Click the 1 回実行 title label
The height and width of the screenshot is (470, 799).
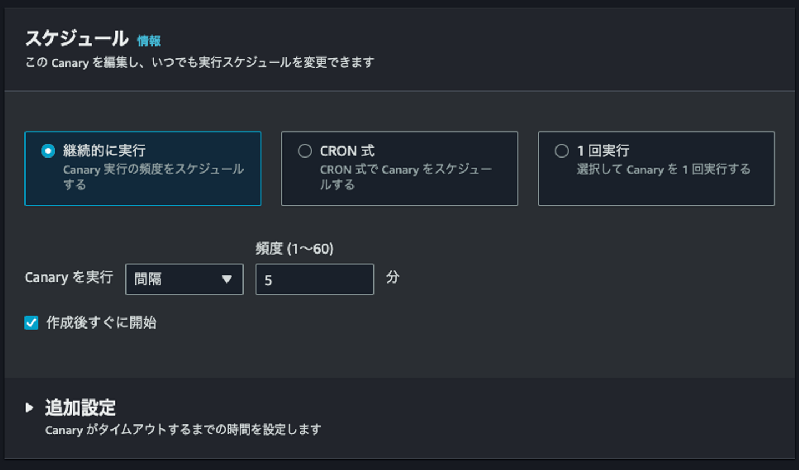point(603,151)
